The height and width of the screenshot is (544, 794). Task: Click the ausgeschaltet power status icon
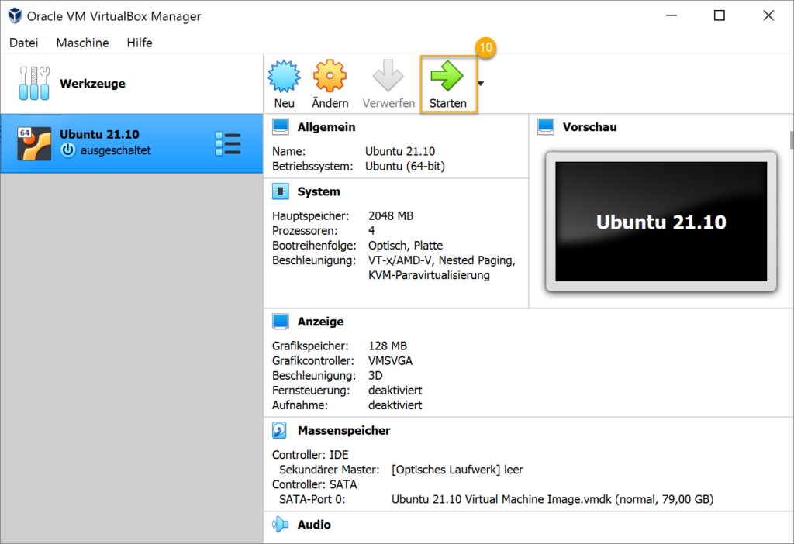point(68,150)
